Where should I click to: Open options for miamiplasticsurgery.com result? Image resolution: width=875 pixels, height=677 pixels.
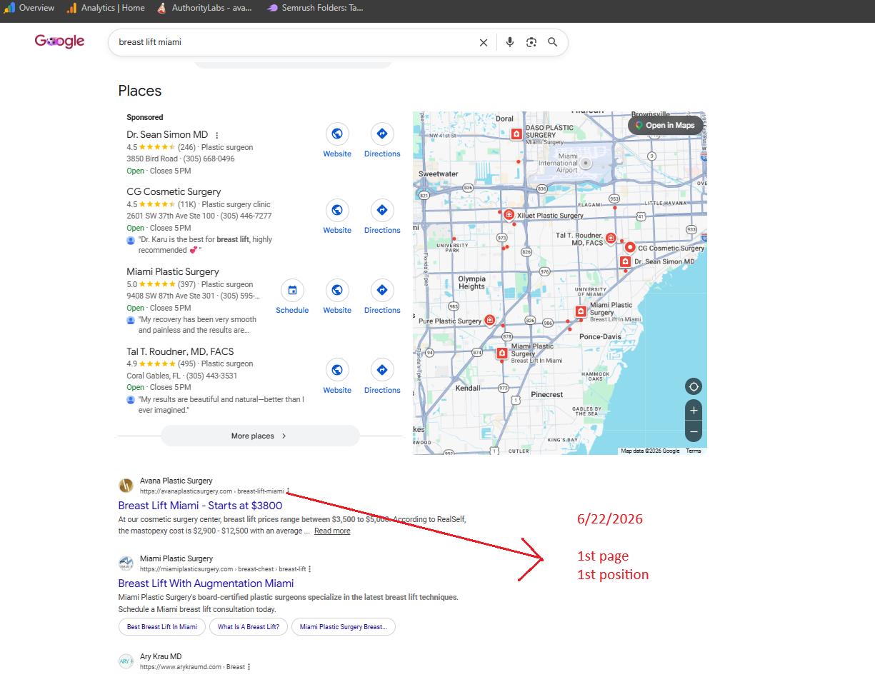coord(309,569)
